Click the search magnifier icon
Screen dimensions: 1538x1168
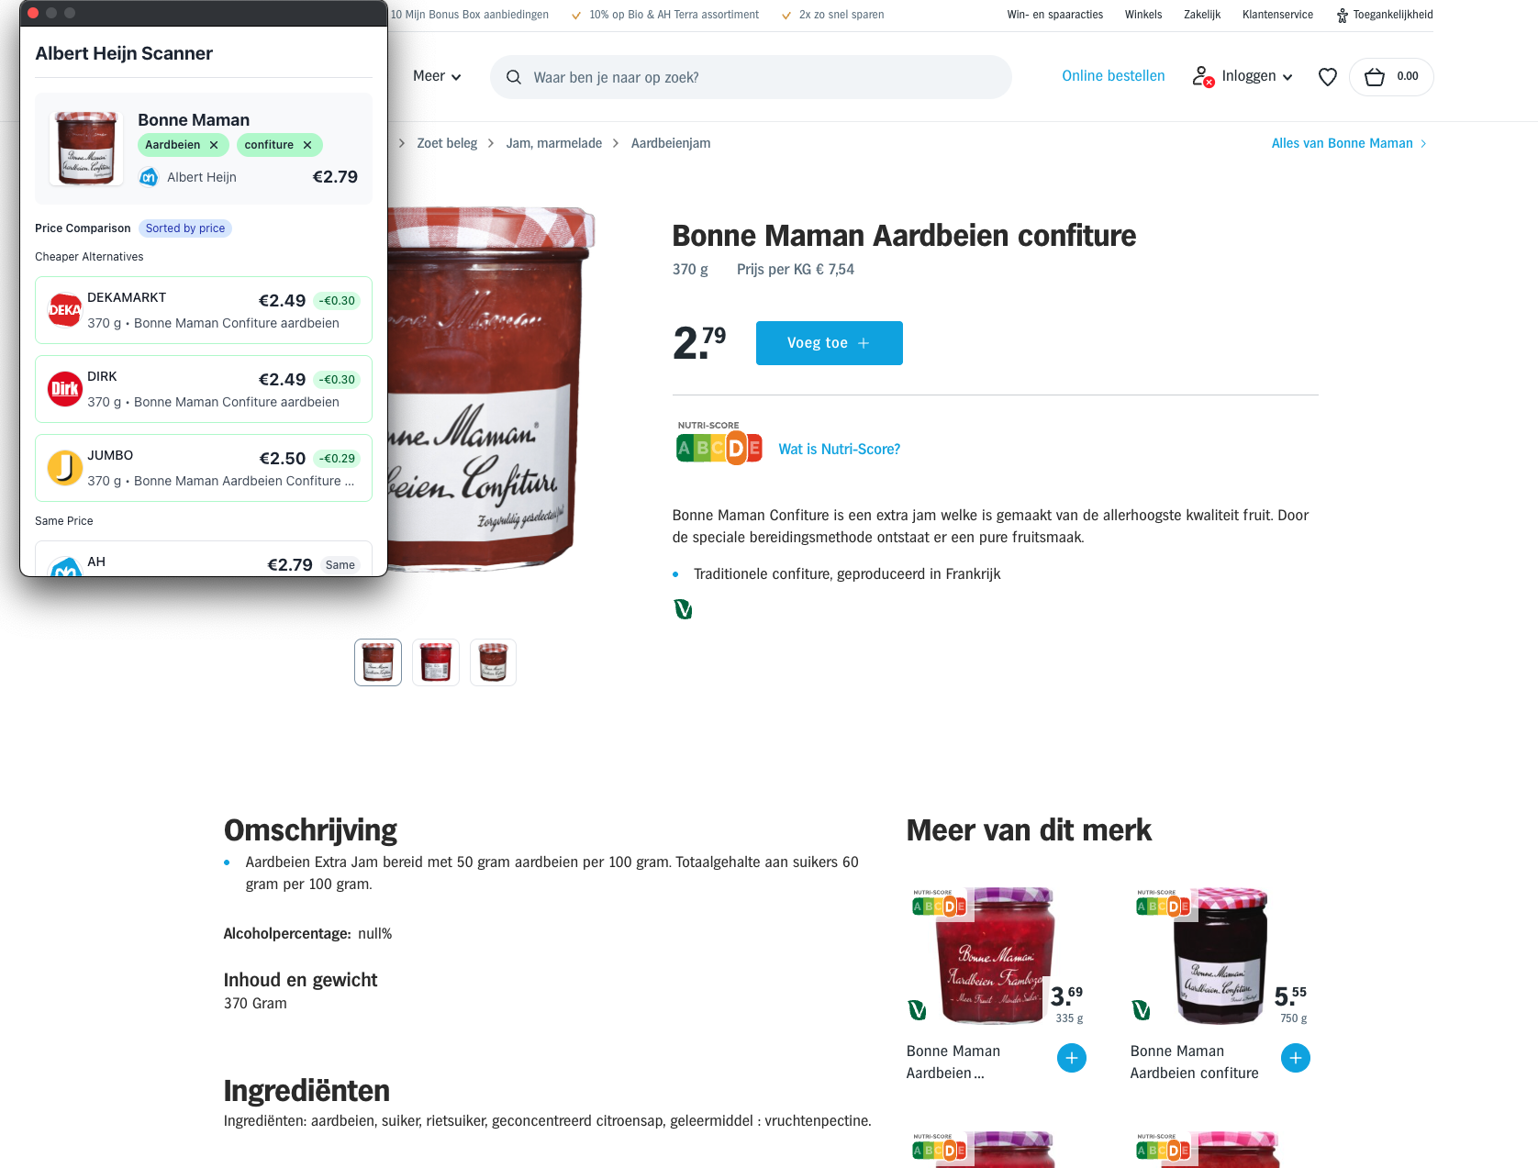tap(514, 77)
